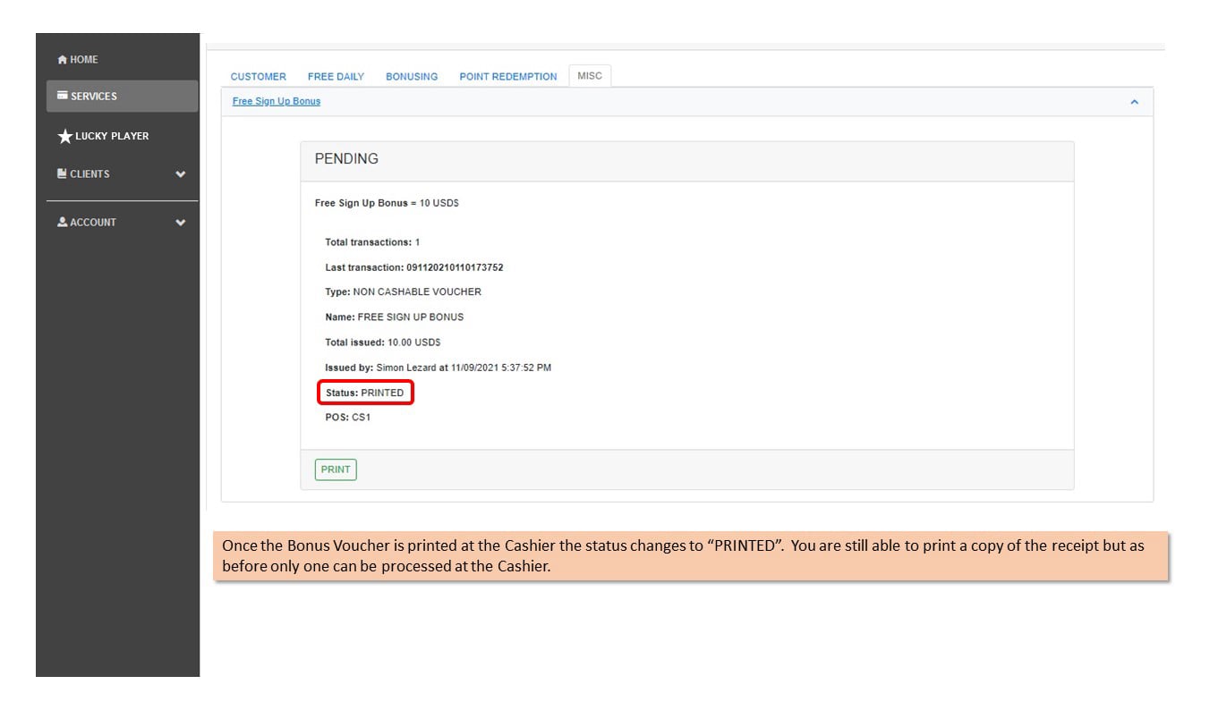Viewport: 1218px width, 710px height.
Task: Click the Home house icon in sidebar
Action: click(62, 60)
